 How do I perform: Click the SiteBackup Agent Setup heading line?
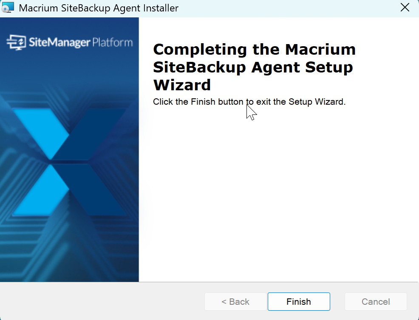[253, 67]
